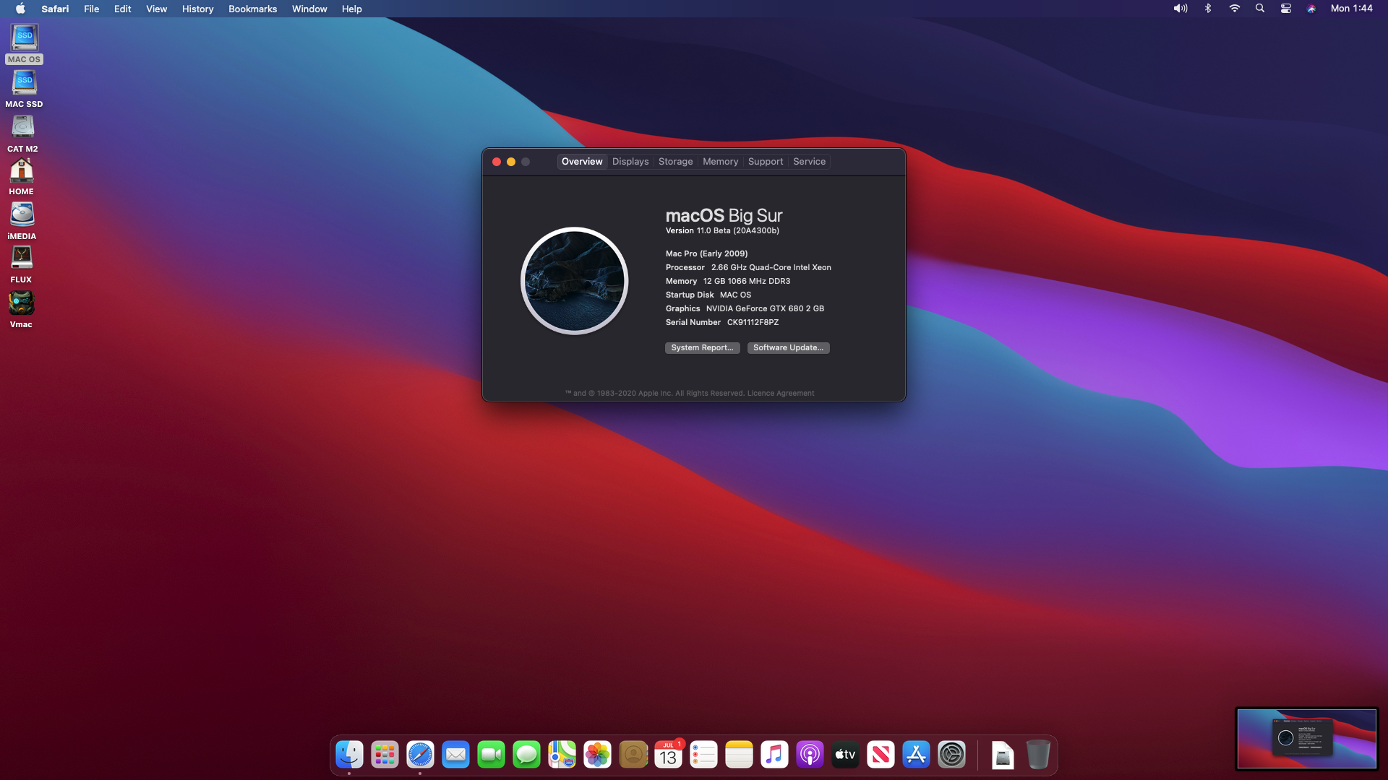Click the System Report button
The width and height of the screenshot is (1388, 780).
click(702, 348)
